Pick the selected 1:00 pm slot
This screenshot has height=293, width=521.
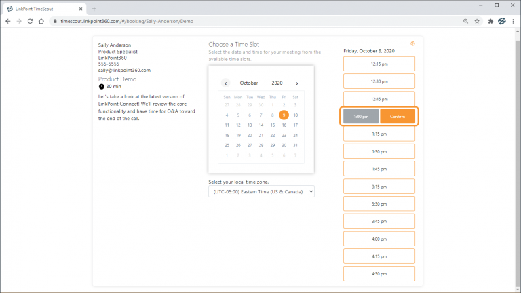pyautogui.click(x=361, y=117)
